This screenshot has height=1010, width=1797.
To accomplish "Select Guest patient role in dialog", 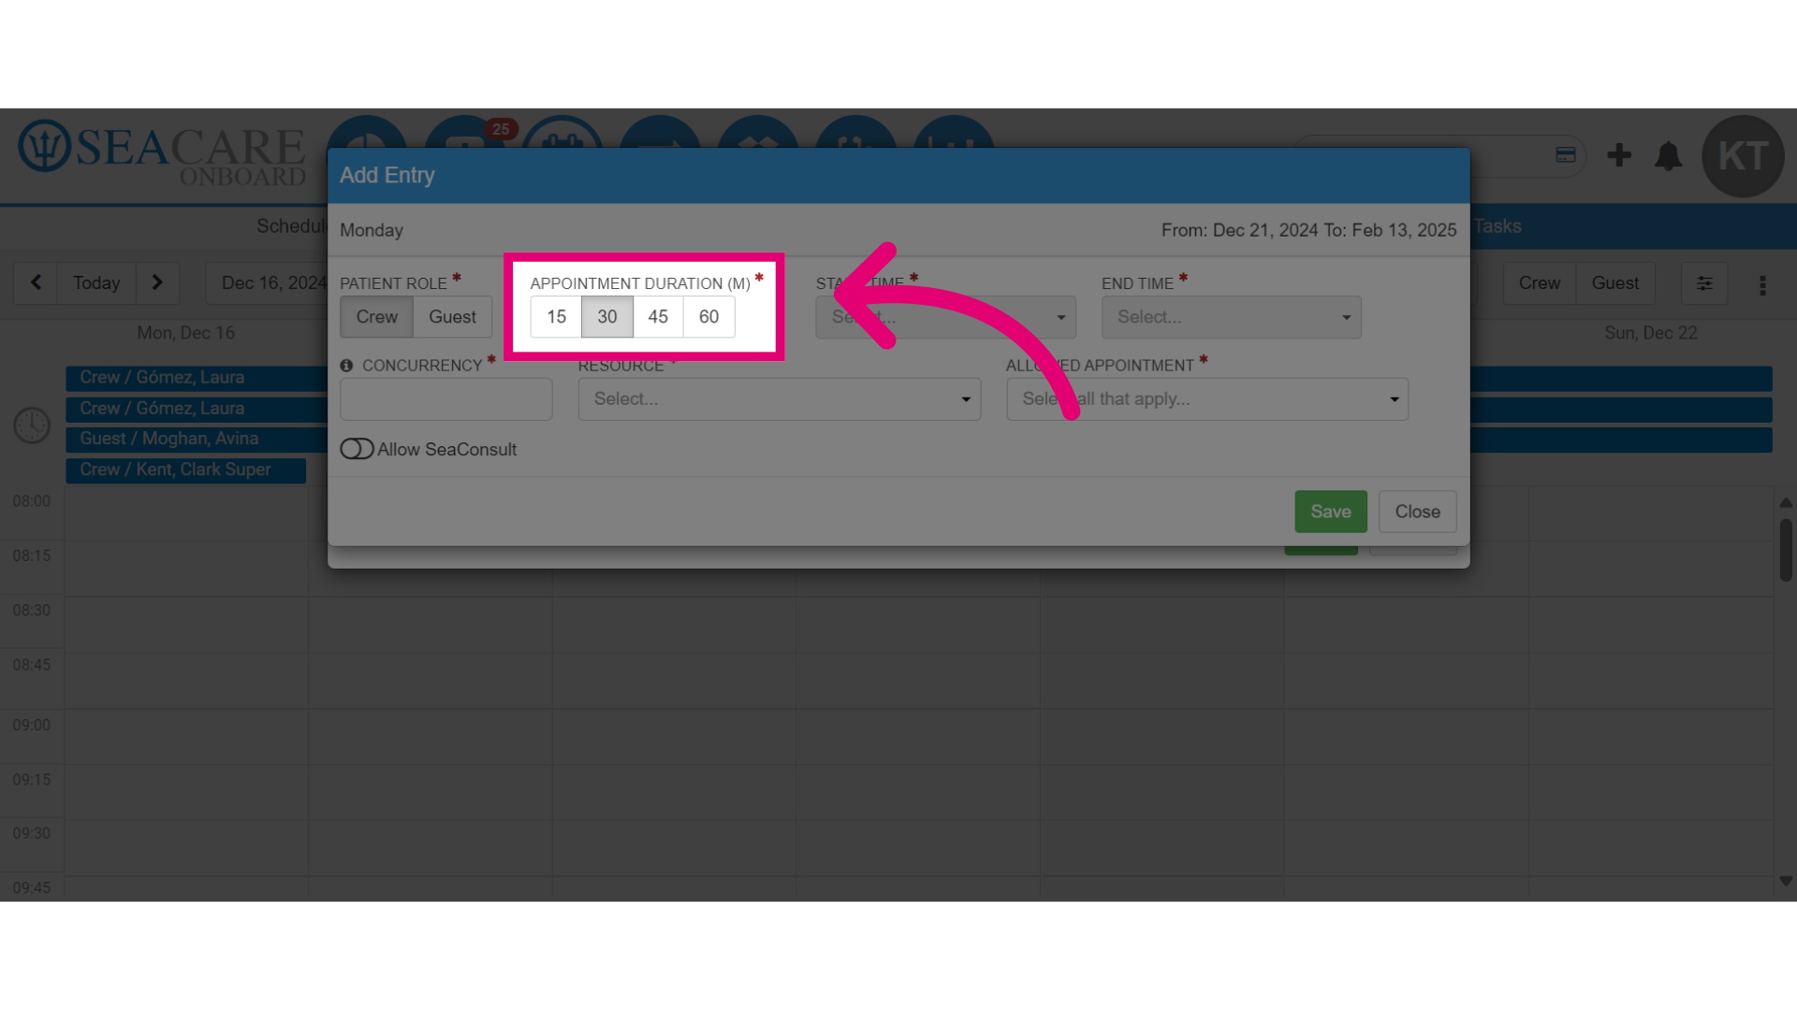I will click(452, 317).
